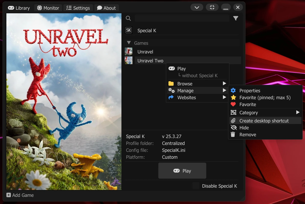Screen dimensions: 305x204
Task: Click the search magnifier icon
Action: (128, 18)
